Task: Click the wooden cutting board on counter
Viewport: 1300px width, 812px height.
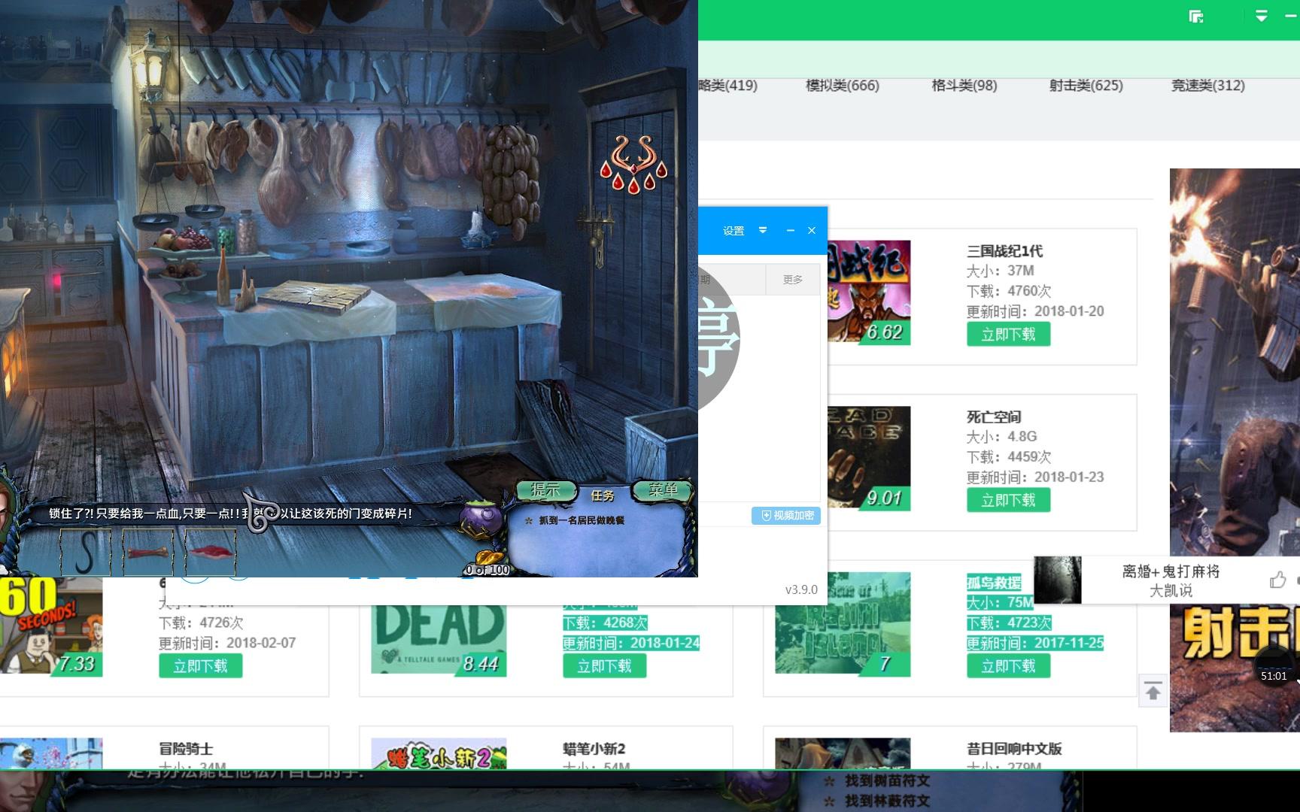Action: pyautogui.click(x=316, y=298)
